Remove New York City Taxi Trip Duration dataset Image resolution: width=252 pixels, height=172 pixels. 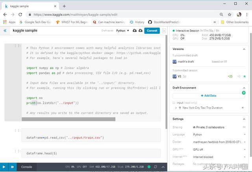[x=243, y=108]
